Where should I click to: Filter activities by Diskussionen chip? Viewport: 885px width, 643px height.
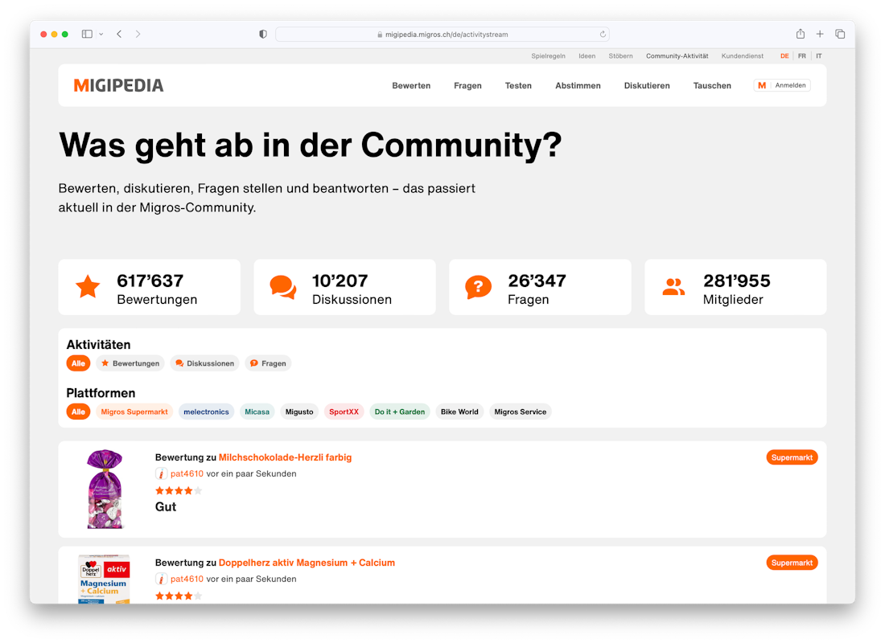(205, 363)
